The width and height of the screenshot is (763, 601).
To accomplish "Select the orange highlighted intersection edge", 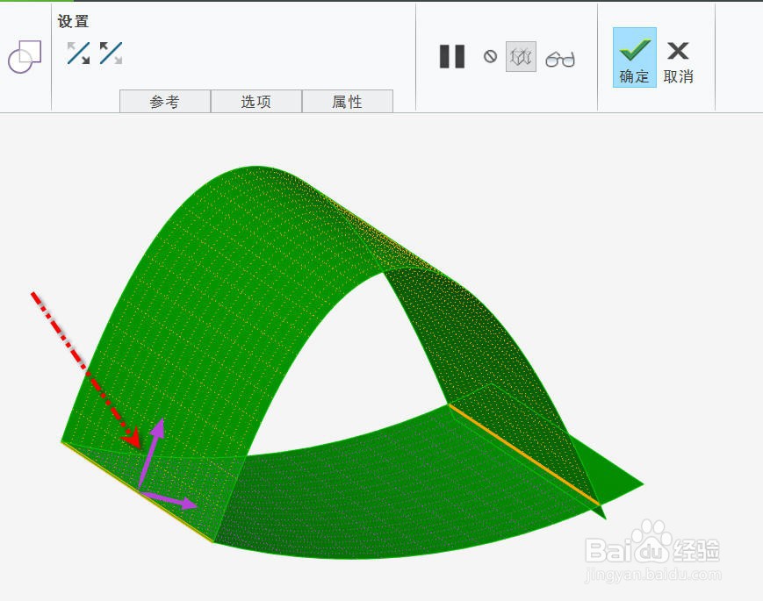I will 523,454.
